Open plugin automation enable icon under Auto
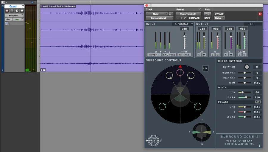The width and height of the screenshot is (268, 152). point(207,14)
